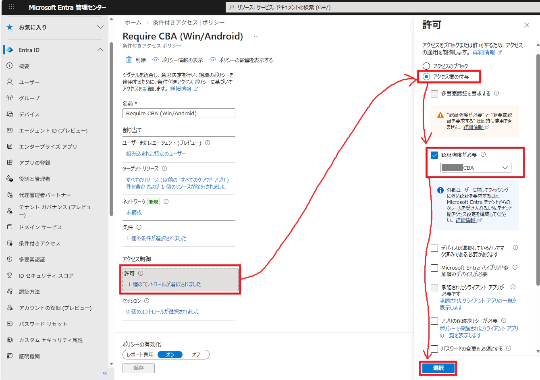
Task: Click ポリシー情報の表示 toolbar button
Action: point(178,60)
